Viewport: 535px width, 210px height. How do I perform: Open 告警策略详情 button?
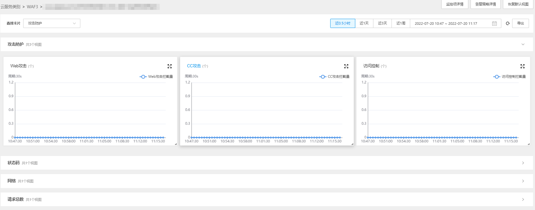coord(485,4)
